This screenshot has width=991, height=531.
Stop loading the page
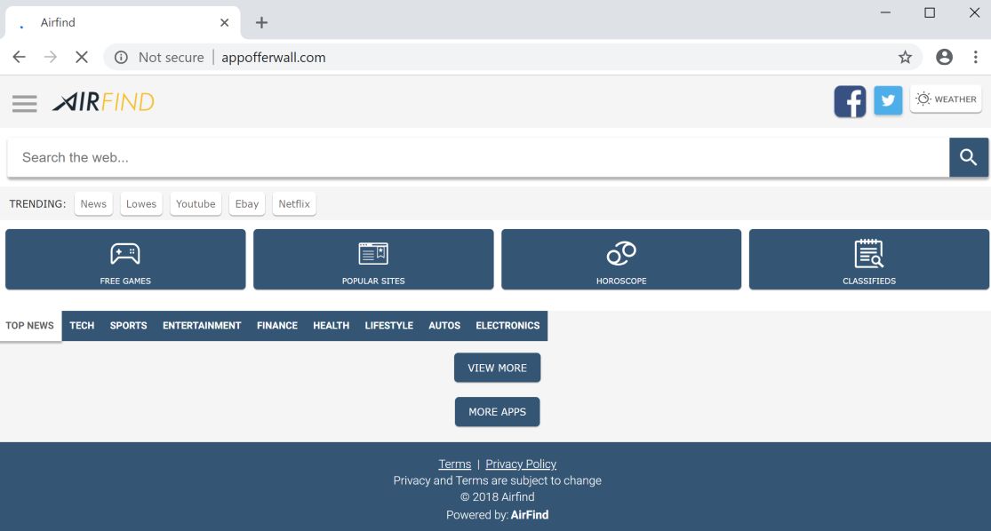[82, 58]
